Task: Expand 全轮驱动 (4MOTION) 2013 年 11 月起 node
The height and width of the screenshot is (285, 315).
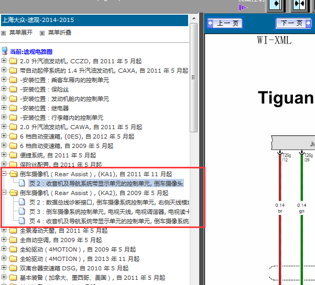Action: [4, 258]
